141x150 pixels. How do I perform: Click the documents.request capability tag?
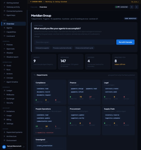click(44, 95)
